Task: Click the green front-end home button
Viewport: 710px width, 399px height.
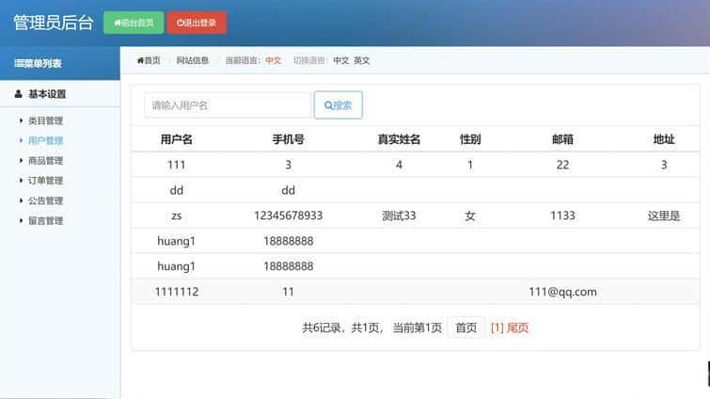Action: [x=134, y=23]
